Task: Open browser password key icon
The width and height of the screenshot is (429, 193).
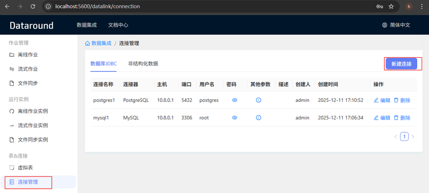Action: pos(380,6)
